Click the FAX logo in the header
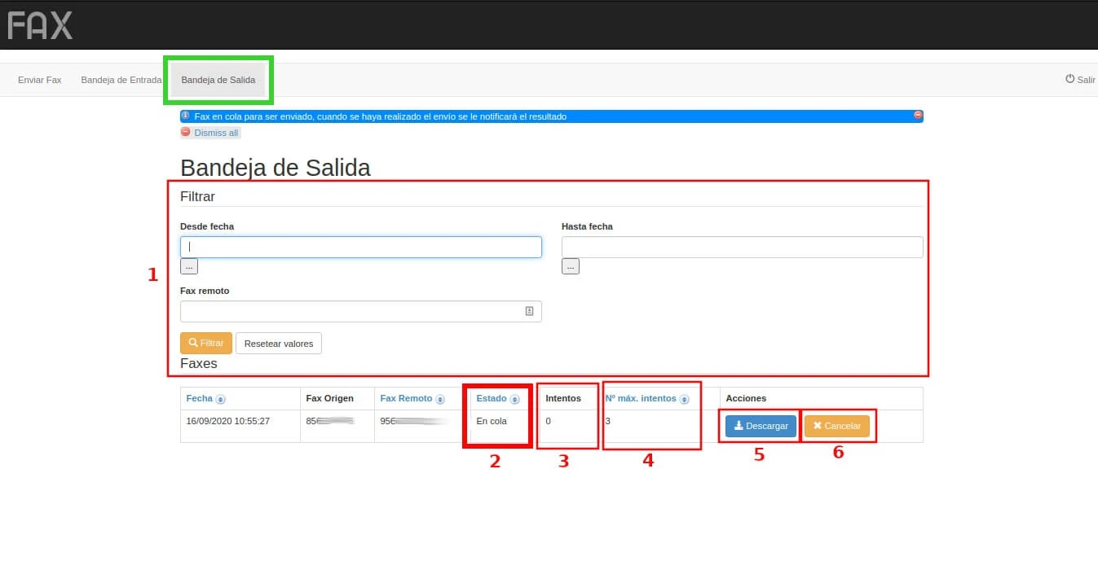This screenshot has width=1098, height=561. [40, 25]
